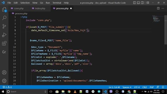
Task: Open the File menu
Action: [9, 3]
